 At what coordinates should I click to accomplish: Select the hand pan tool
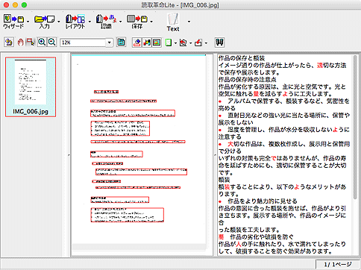[21, 43]
